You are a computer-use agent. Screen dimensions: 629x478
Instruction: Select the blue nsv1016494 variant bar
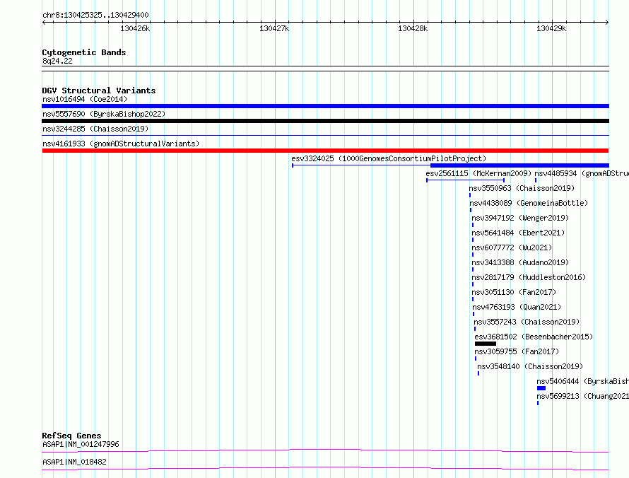325,106
